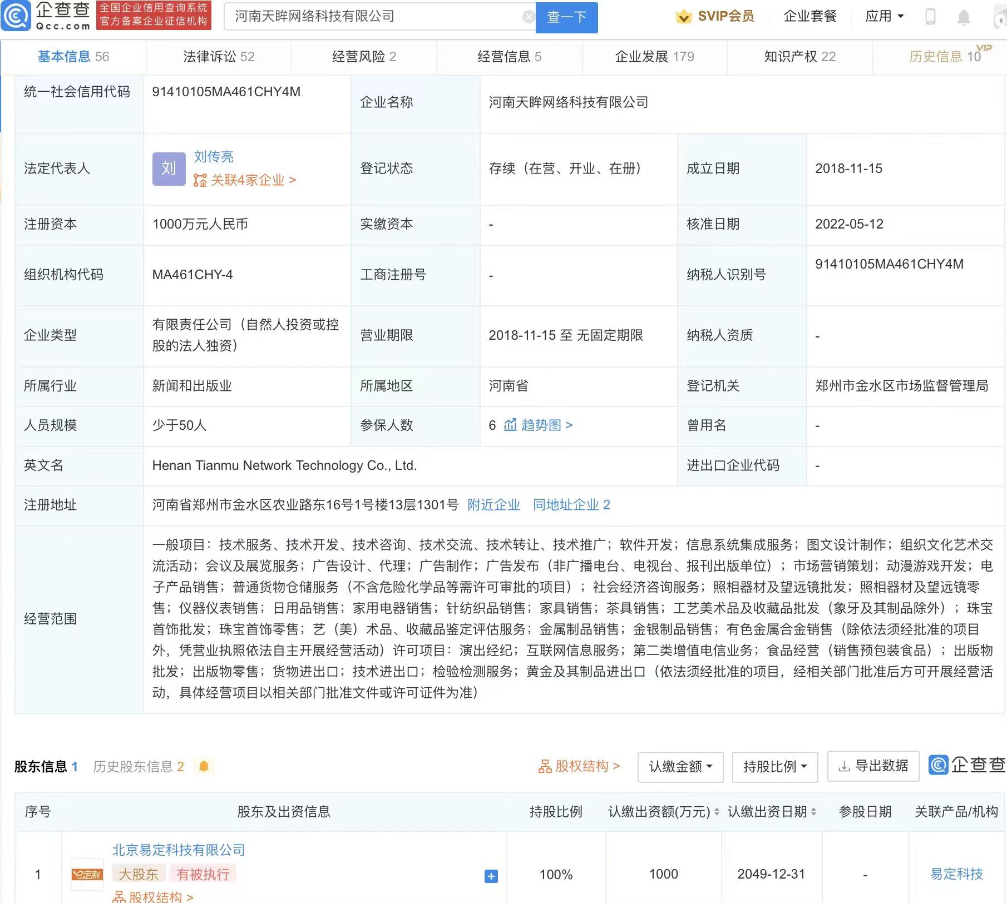Click 导出数据 export button
This screenshot has height=903, width=1007.
(873, 767)
